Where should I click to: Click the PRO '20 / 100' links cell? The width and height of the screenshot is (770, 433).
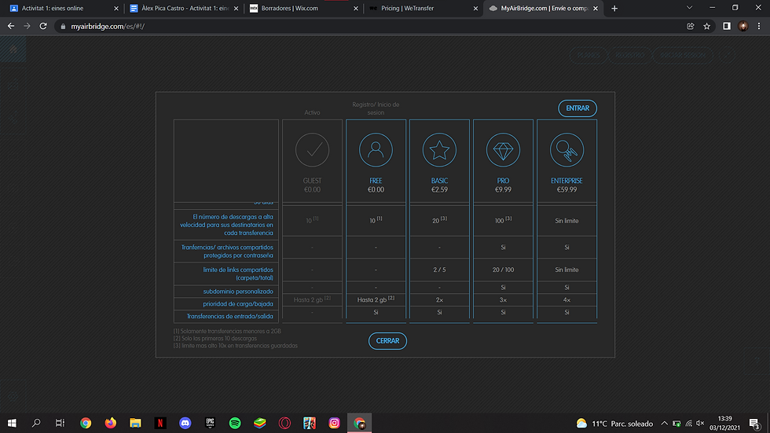click(503, 270)
